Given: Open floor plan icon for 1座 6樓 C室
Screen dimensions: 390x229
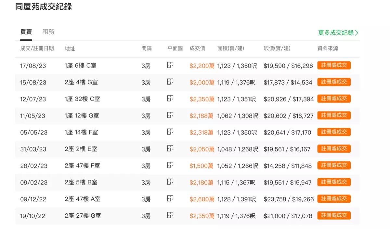Looking at the screenshot, I should tap(170, 65).
